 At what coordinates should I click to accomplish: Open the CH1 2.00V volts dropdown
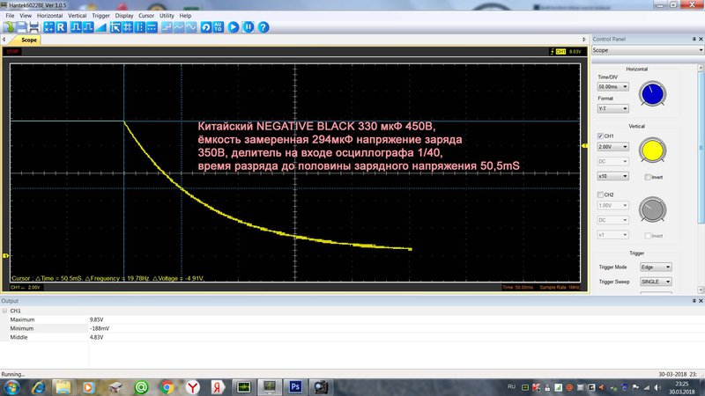click(x=612, y=146)
